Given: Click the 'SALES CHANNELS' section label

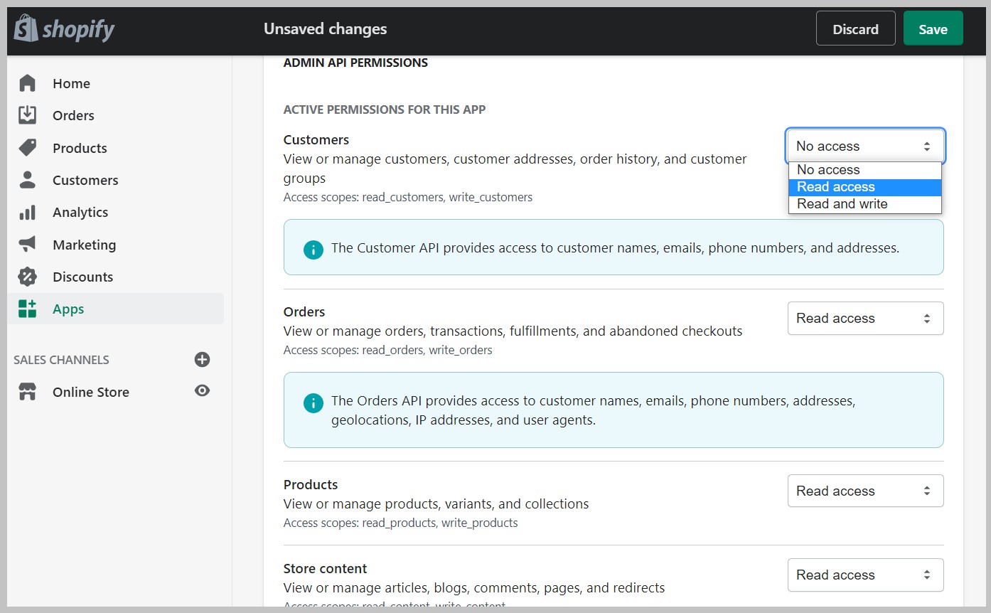Looking at the screenshot, I should pos(61,360).
